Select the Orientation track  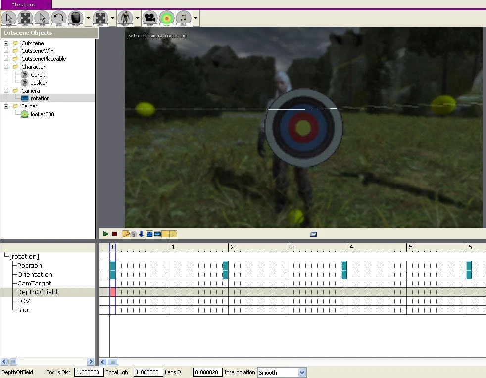point(35,275)
